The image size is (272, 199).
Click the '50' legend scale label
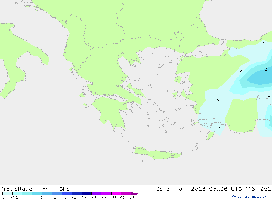(x=133, y=197)
